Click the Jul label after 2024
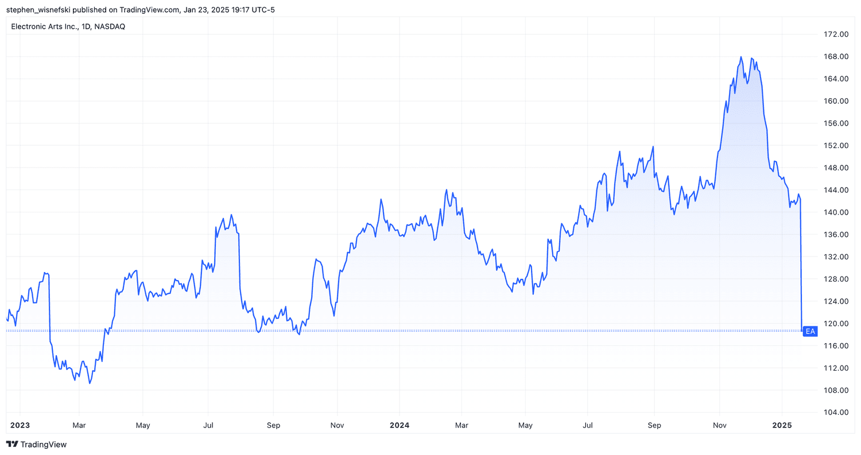 point(588,425)
